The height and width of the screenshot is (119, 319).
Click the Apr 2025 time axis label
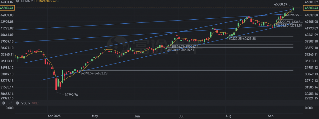(54, 116)
